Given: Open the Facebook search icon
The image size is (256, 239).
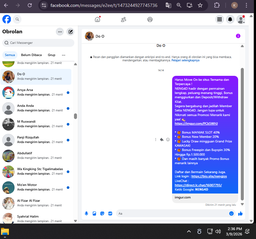Looking at the screenshot, I should pyautogui.click(x=17, y=19).
